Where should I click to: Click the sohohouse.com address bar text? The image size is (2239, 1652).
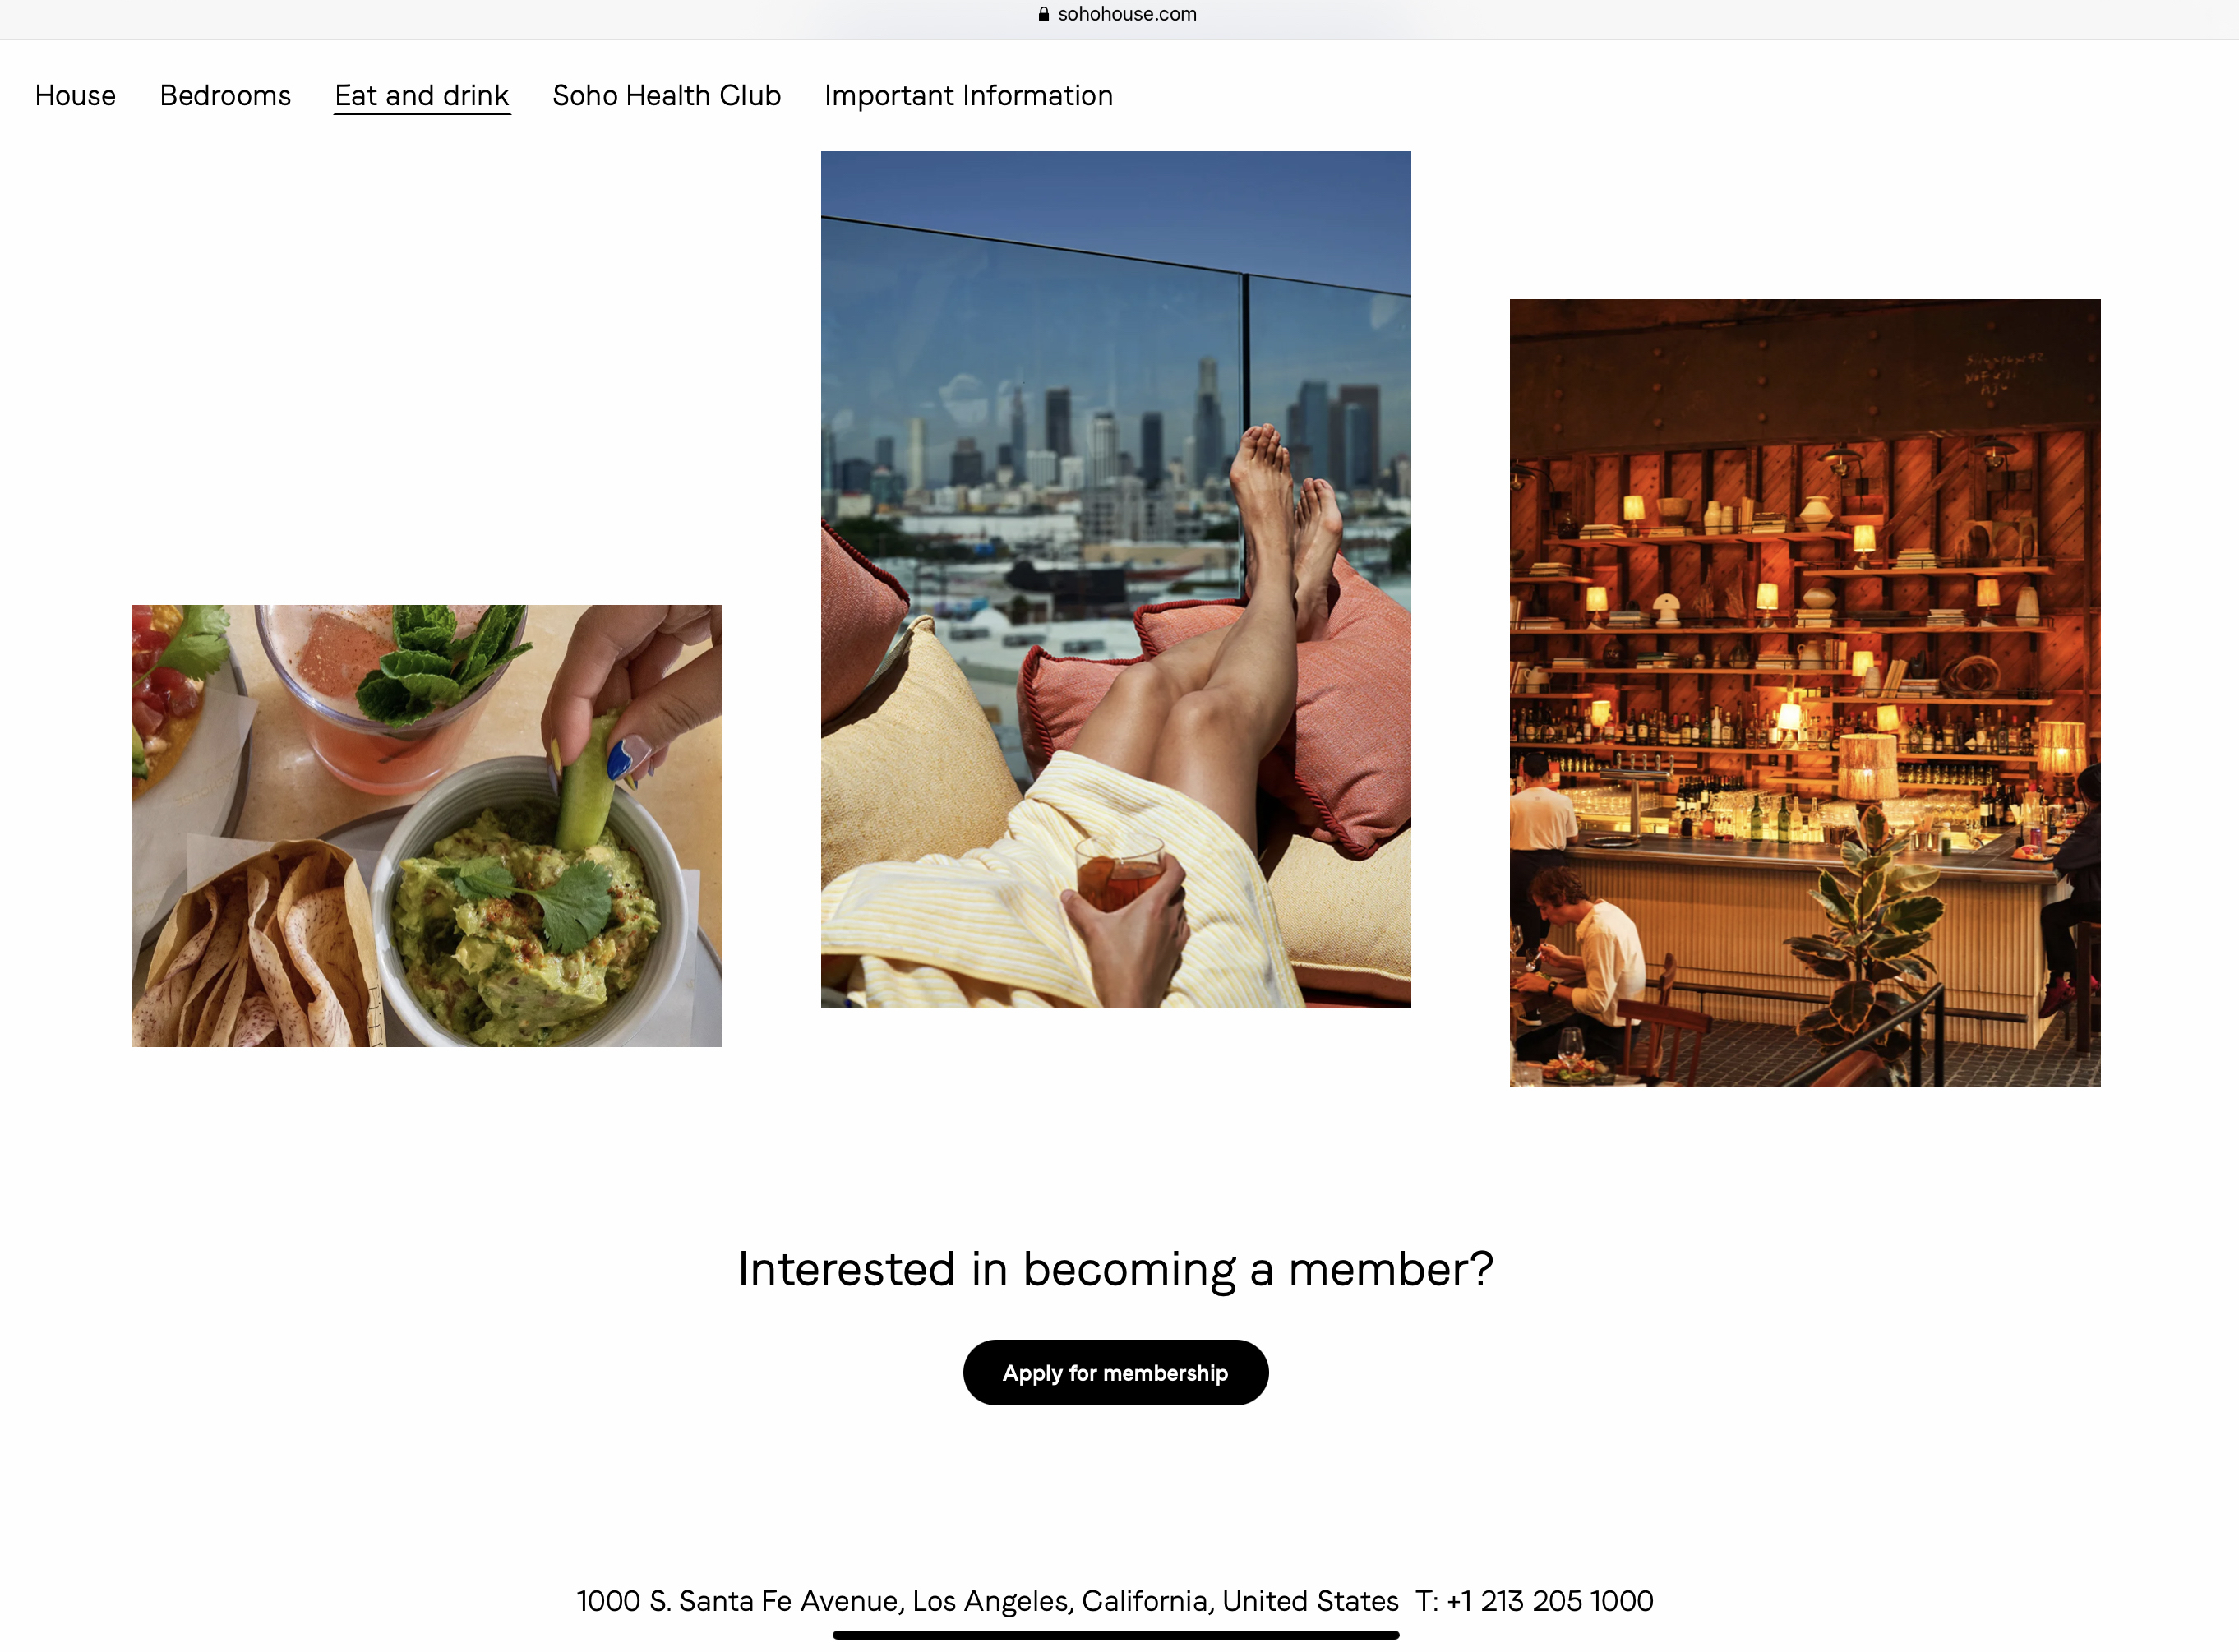pos(1127,14)
